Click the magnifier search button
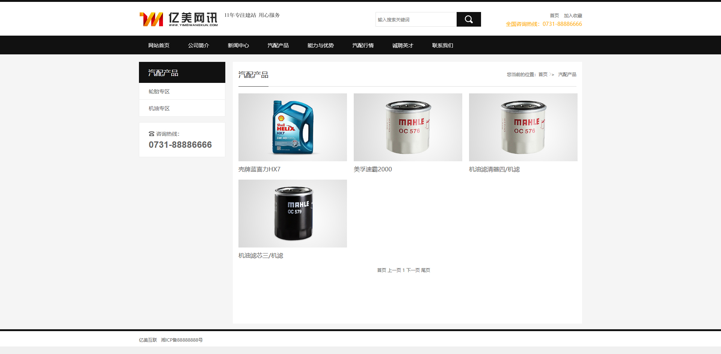Viewport: 721px width, 354px height. 469,19
